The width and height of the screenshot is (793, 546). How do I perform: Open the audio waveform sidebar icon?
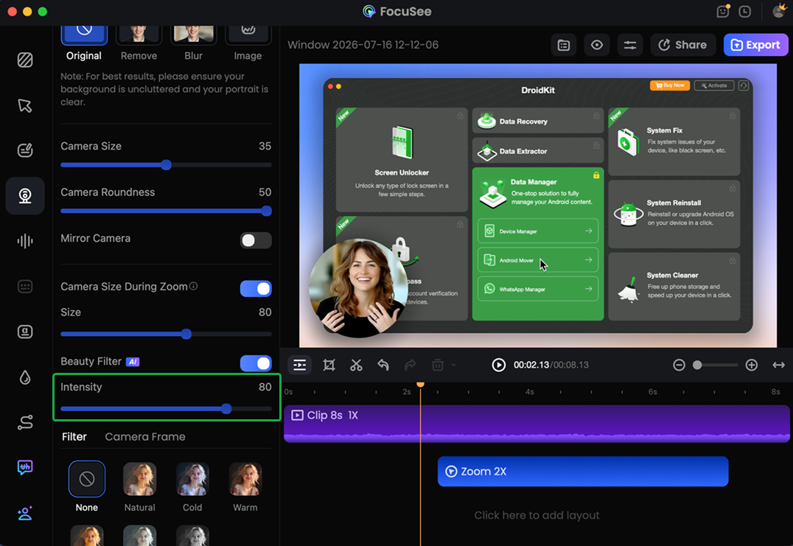25,241
